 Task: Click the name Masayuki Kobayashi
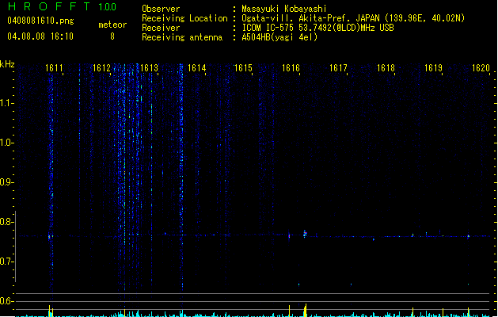284,9
